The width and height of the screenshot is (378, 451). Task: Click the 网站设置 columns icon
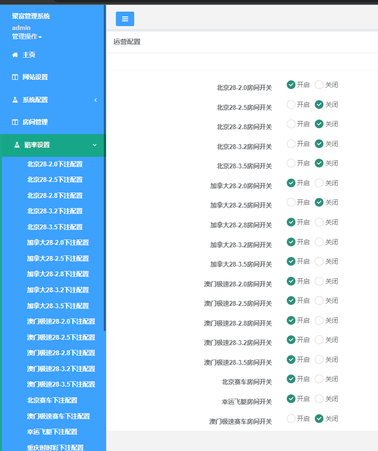tap(15, 77)
